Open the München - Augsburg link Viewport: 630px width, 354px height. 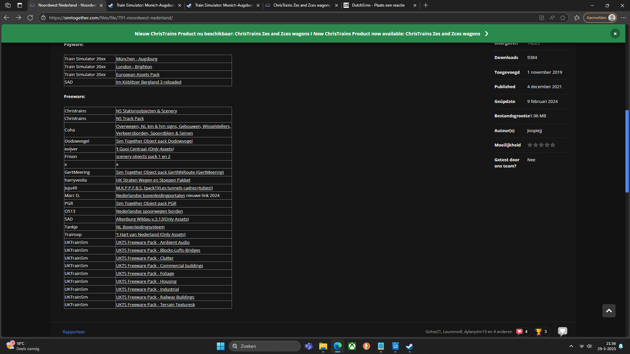point(136,59)
